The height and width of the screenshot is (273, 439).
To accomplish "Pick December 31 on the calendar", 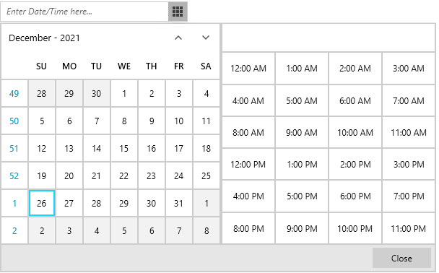I will click(178, 203).
